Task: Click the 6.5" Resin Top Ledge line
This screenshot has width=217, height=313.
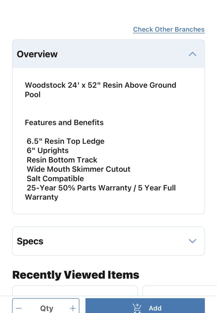Action: coord(66,141)
